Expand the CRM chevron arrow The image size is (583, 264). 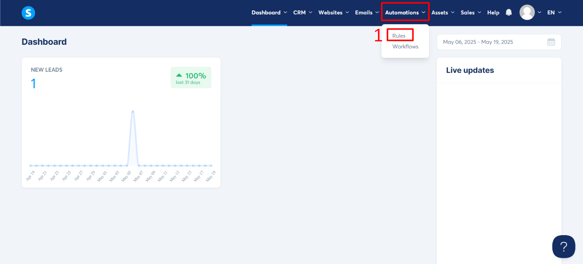tap(310, 13)
